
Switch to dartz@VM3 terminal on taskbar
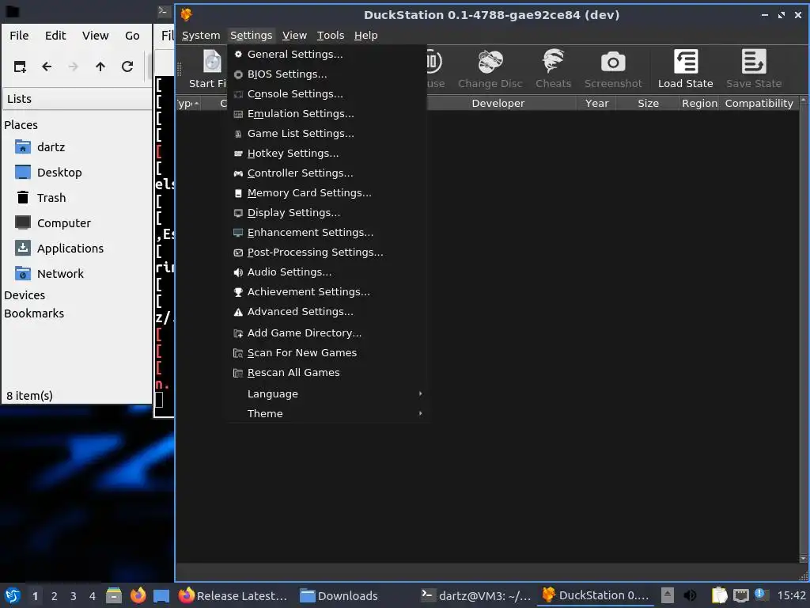475,596
